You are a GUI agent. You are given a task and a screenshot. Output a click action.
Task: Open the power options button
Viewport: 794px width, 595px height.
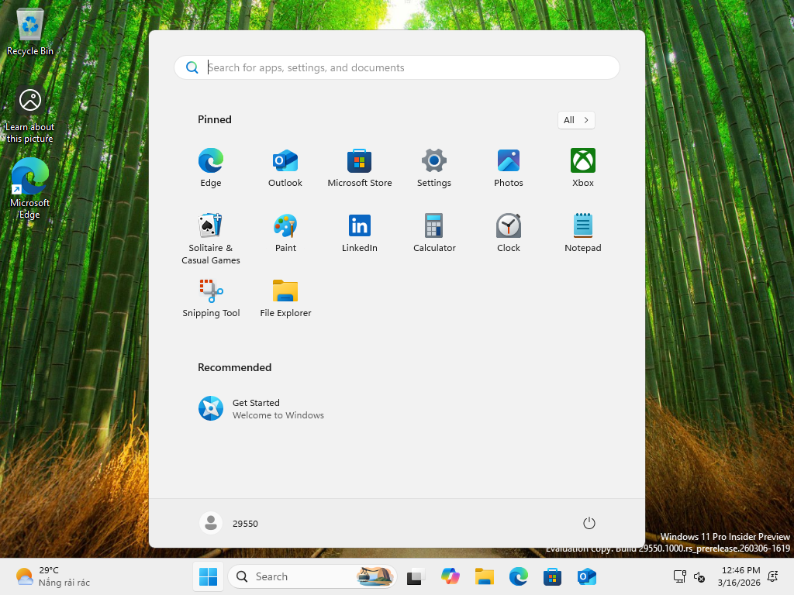pyautogui.click(x=589, y=523)
